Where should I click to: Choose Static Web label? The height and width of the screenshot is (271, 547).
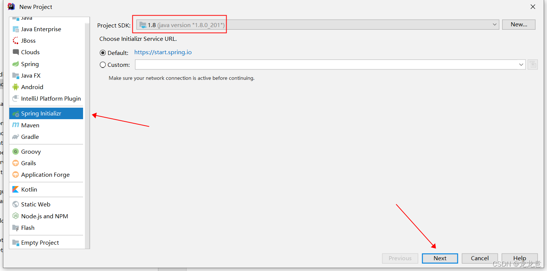[x=36, y=205]
